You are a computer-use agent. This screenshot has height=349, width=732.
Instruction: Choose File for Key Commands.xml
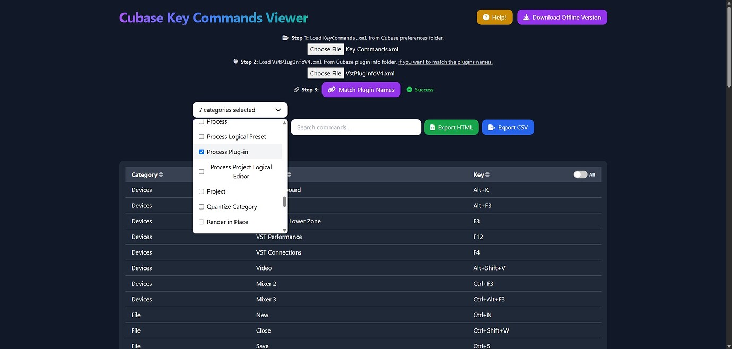click(326, 49)
